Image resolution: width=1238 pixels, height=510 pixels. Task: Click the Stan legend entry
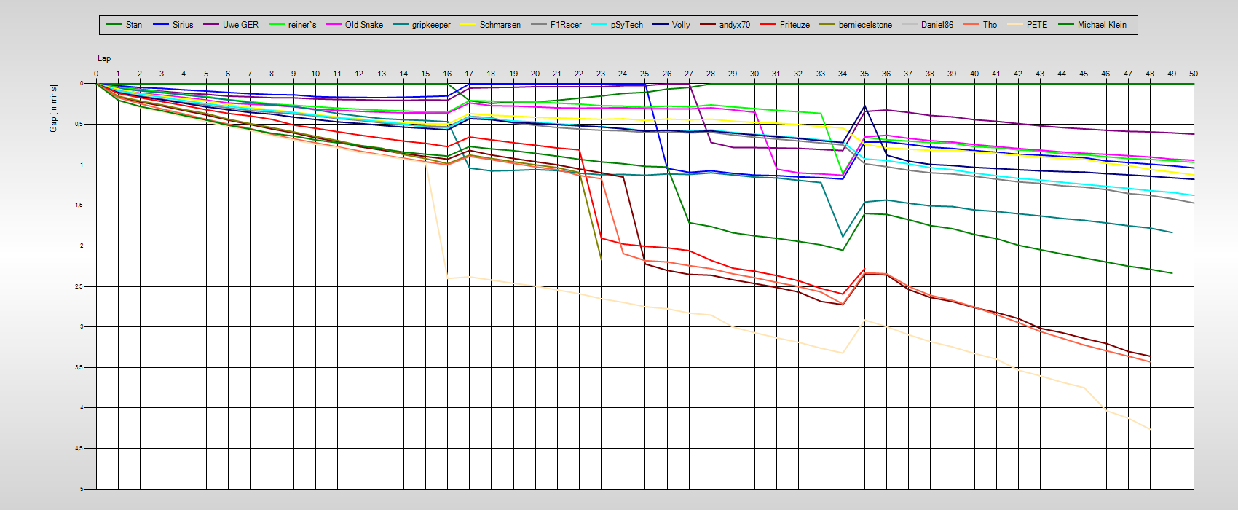pos(124,25)
